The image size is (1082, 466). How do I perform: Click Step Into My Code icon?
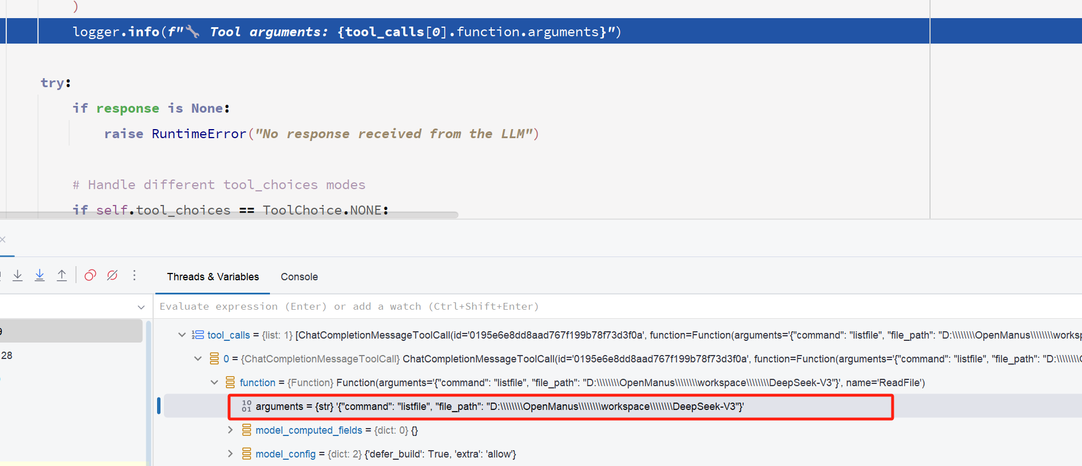click(x=40, y=276)
